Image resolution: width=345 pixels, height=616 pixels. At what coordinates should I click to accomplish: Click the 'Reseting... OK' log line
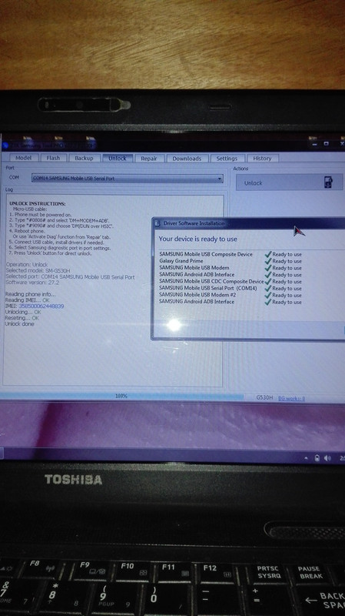pos(22,318)
